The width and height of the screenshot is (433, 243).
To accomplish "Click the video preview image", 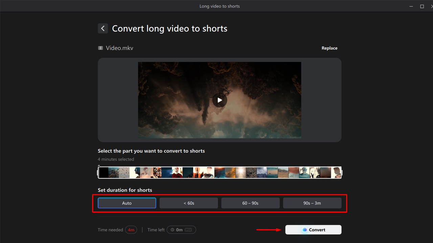I will click(220, 100).
